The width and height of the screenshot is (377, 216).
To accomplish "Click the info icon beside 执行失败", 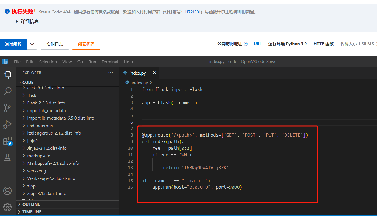I will pos(7,12).
